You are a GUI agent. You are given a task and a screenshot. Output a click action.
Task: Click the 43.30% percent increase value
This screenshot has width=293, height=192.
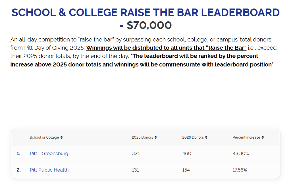tap(241, 153)
